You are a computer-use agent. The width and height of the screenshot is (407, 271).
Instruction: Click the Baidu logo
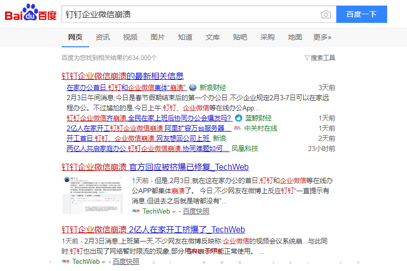tap(31, 13)
